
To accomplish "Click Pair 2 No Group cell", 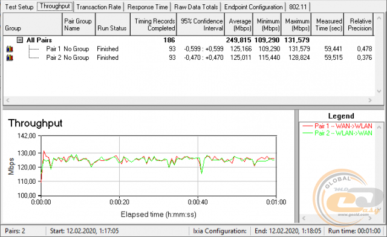I will (x=76, y=58).
